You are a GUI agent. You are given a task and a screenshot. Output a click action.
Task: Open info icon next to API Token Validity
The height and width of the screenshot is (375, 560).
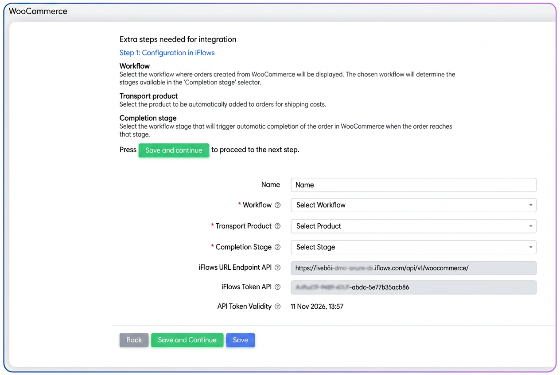click(x=278, y=306)
